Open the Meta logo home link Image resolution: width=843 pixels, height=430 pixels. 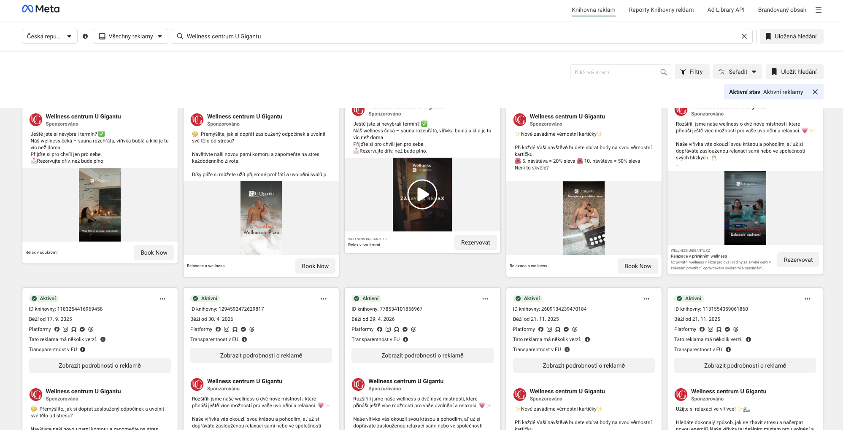[41, 9]
